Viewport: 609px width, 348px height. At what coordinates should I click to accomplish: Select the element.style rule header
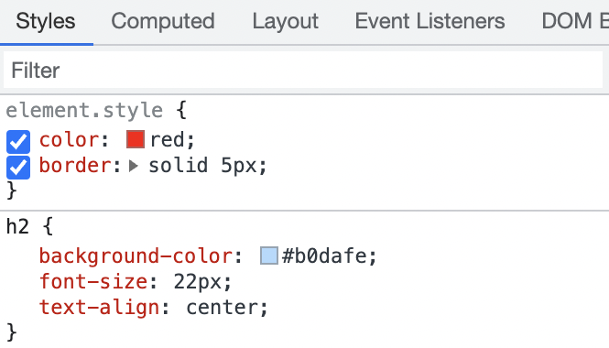96,111
